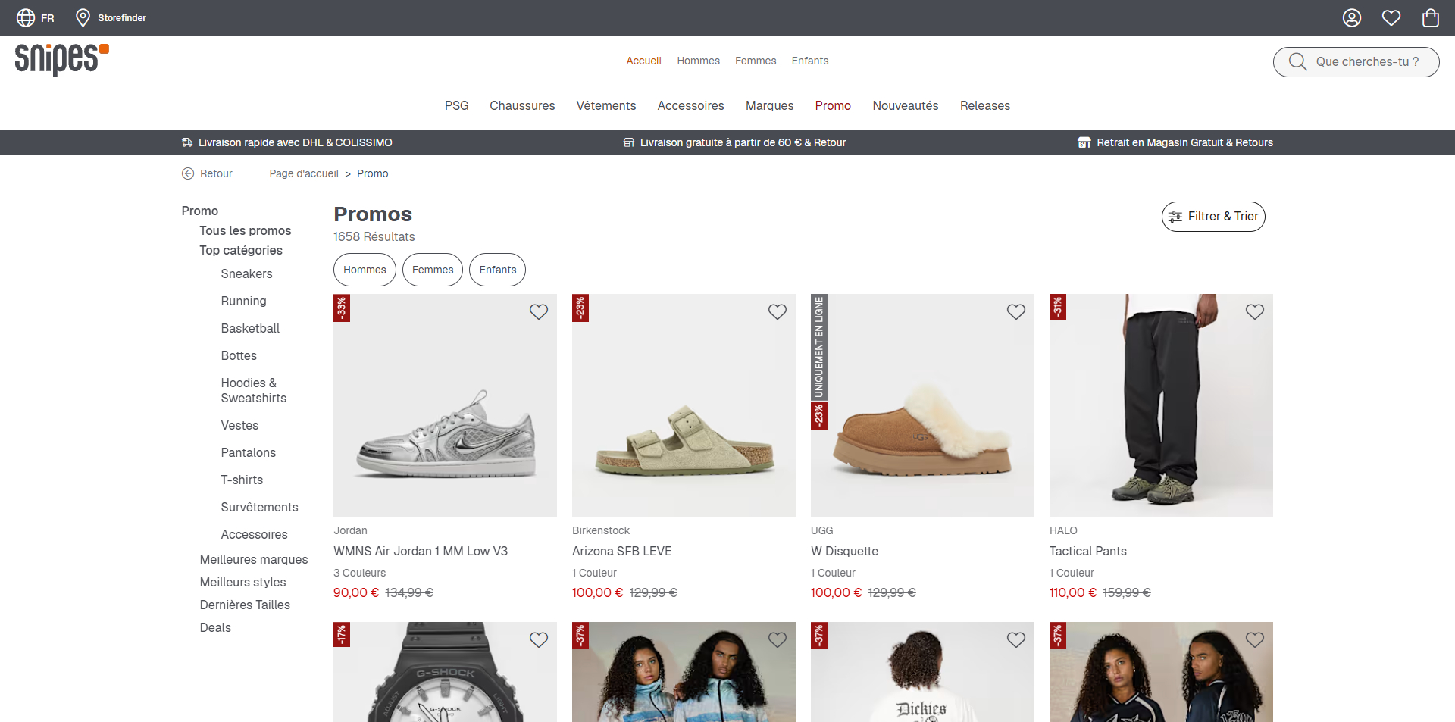Viewport: 1455px width, 722px height.
Task: Switch to the Femmes top tab
Action: click(x=756, y=61)
